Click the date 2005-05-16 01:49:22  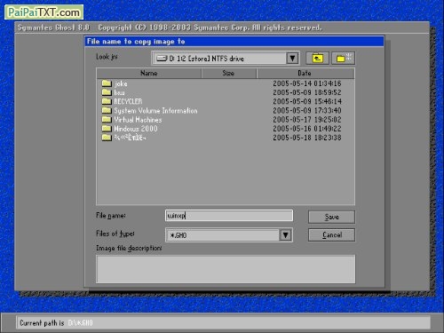307,129
